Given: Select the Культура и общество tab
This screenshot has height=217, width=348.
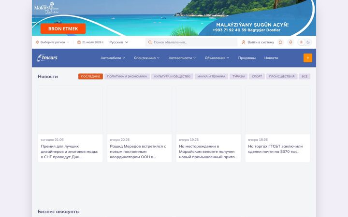Looking at the screenshot, I should [172, 76].
